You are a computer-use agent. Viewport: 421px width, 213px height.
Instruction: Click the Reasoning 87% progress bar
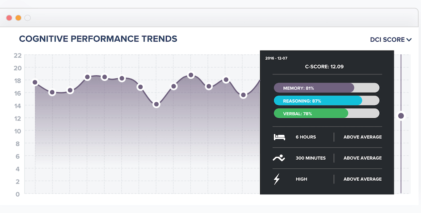coord(327,101)
